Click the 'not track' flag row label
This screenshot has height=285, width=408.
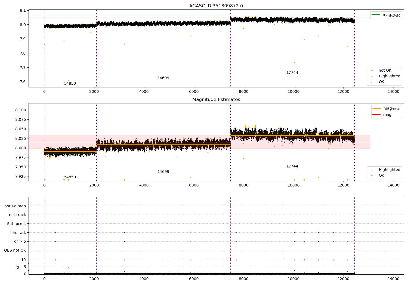click(x=17, y=215)
